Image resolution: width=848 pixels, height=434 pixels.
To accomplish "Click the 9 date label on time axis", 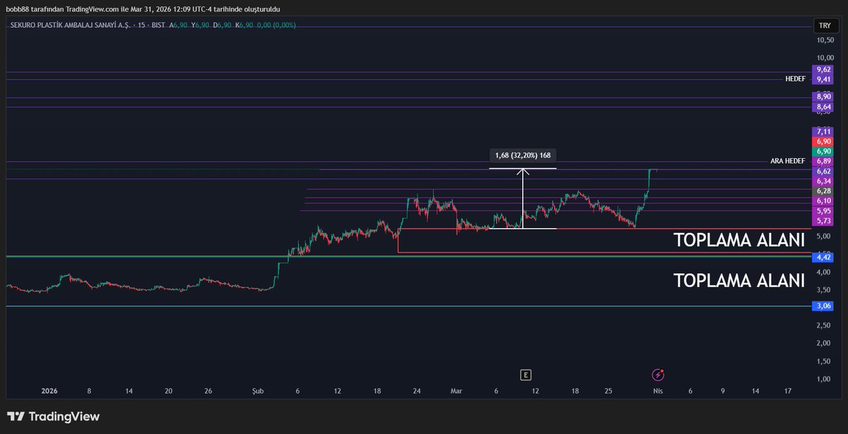I will (723, 391).
